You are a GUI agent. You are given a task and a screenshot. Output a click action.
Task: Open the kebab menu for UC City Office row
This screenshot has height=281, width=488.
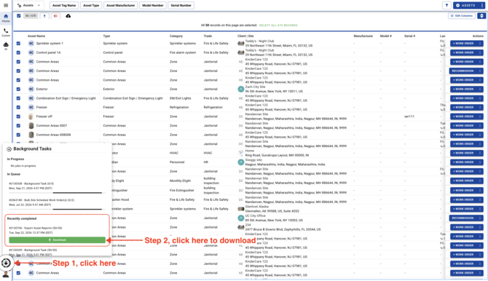[480, 218]
